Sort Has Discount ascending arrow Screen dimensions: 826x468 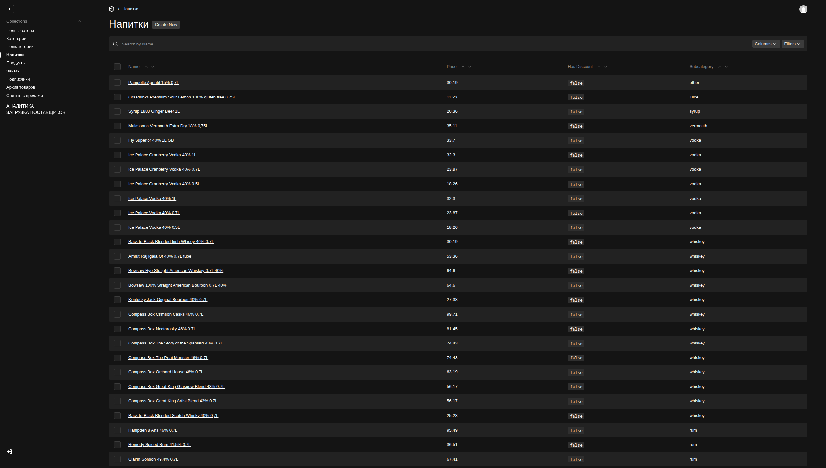coord(599,67)
